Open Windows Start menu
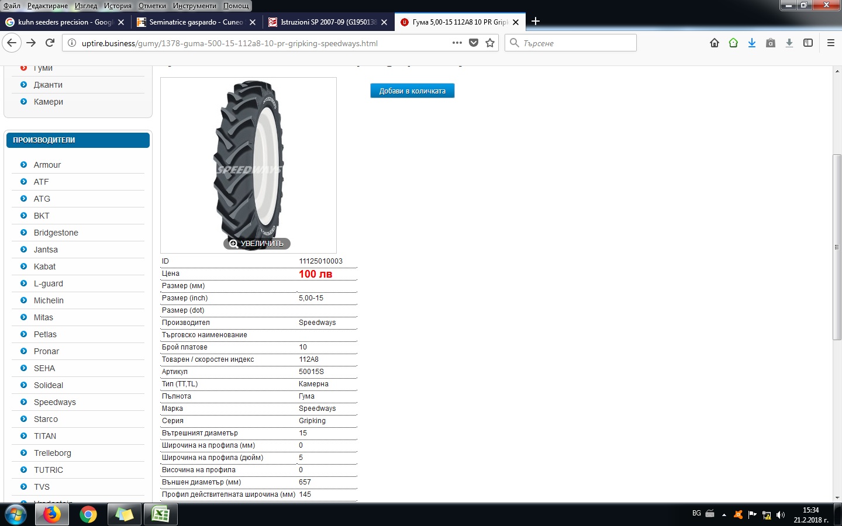The image size is (842, 526). click(x=16, y=514)
